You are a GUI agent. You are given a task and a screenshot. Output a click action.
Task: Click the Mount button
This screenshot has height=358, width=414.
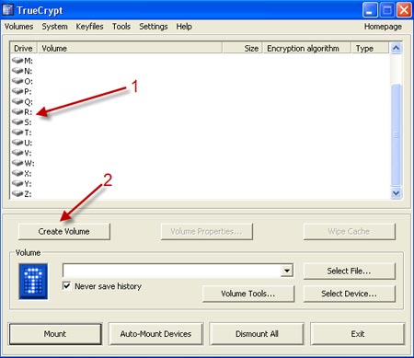tap(55, 334)
